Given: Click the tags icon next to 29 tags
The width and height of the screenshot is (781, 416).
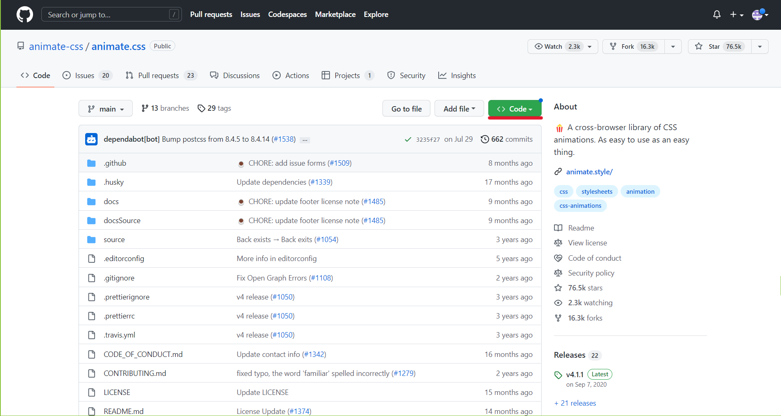Looking at the screenshot, I should pyautogui.click(x=201, y=108).
